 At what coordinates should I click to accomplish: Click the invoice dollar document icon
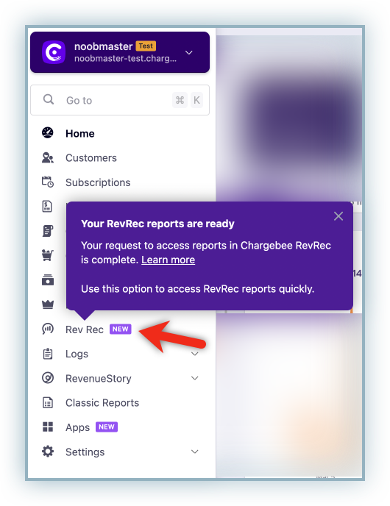[47, 206]
